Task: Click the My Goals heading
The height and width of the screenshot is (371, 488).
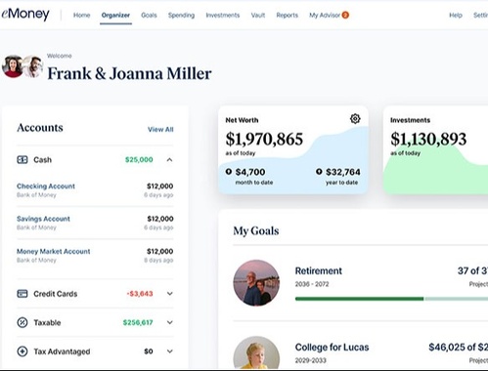Action: click(x=256, y=230)
